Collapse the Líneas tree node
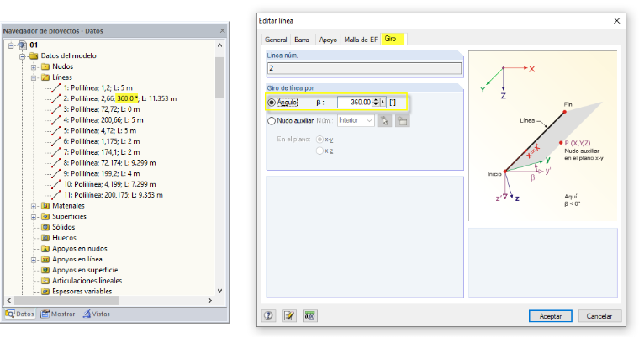This screenshot has width=639, height=338. [34, 77]
